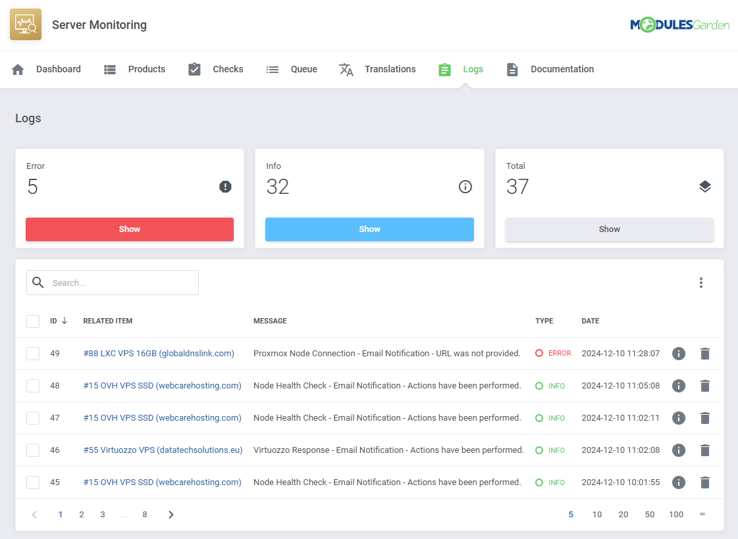
Task: Delete log entry with ID 49
Action: tap(704, 354)
